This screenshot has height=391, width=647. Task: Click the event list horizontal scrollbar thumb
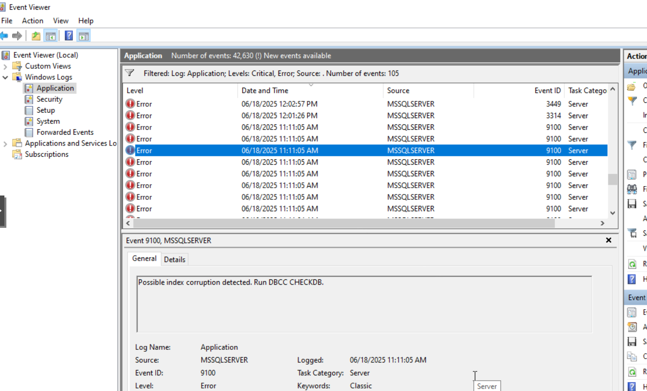344,223
